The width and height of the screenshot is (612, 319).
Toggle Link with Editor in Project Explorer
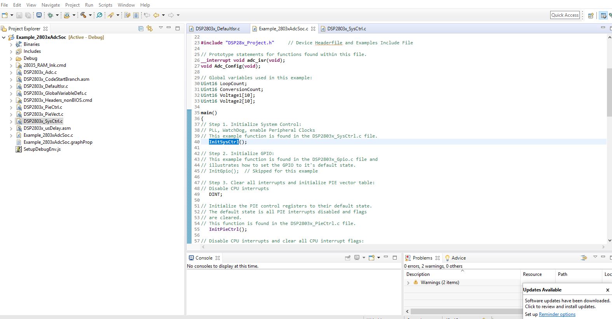(x=150, y=28)
